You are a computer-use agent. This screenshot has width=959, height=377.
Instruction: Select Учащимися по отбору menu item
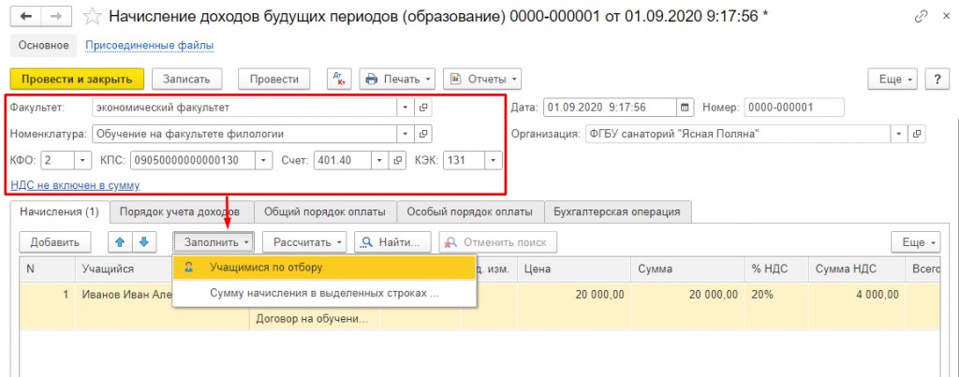pyautogui.click(x=266, y=268)
